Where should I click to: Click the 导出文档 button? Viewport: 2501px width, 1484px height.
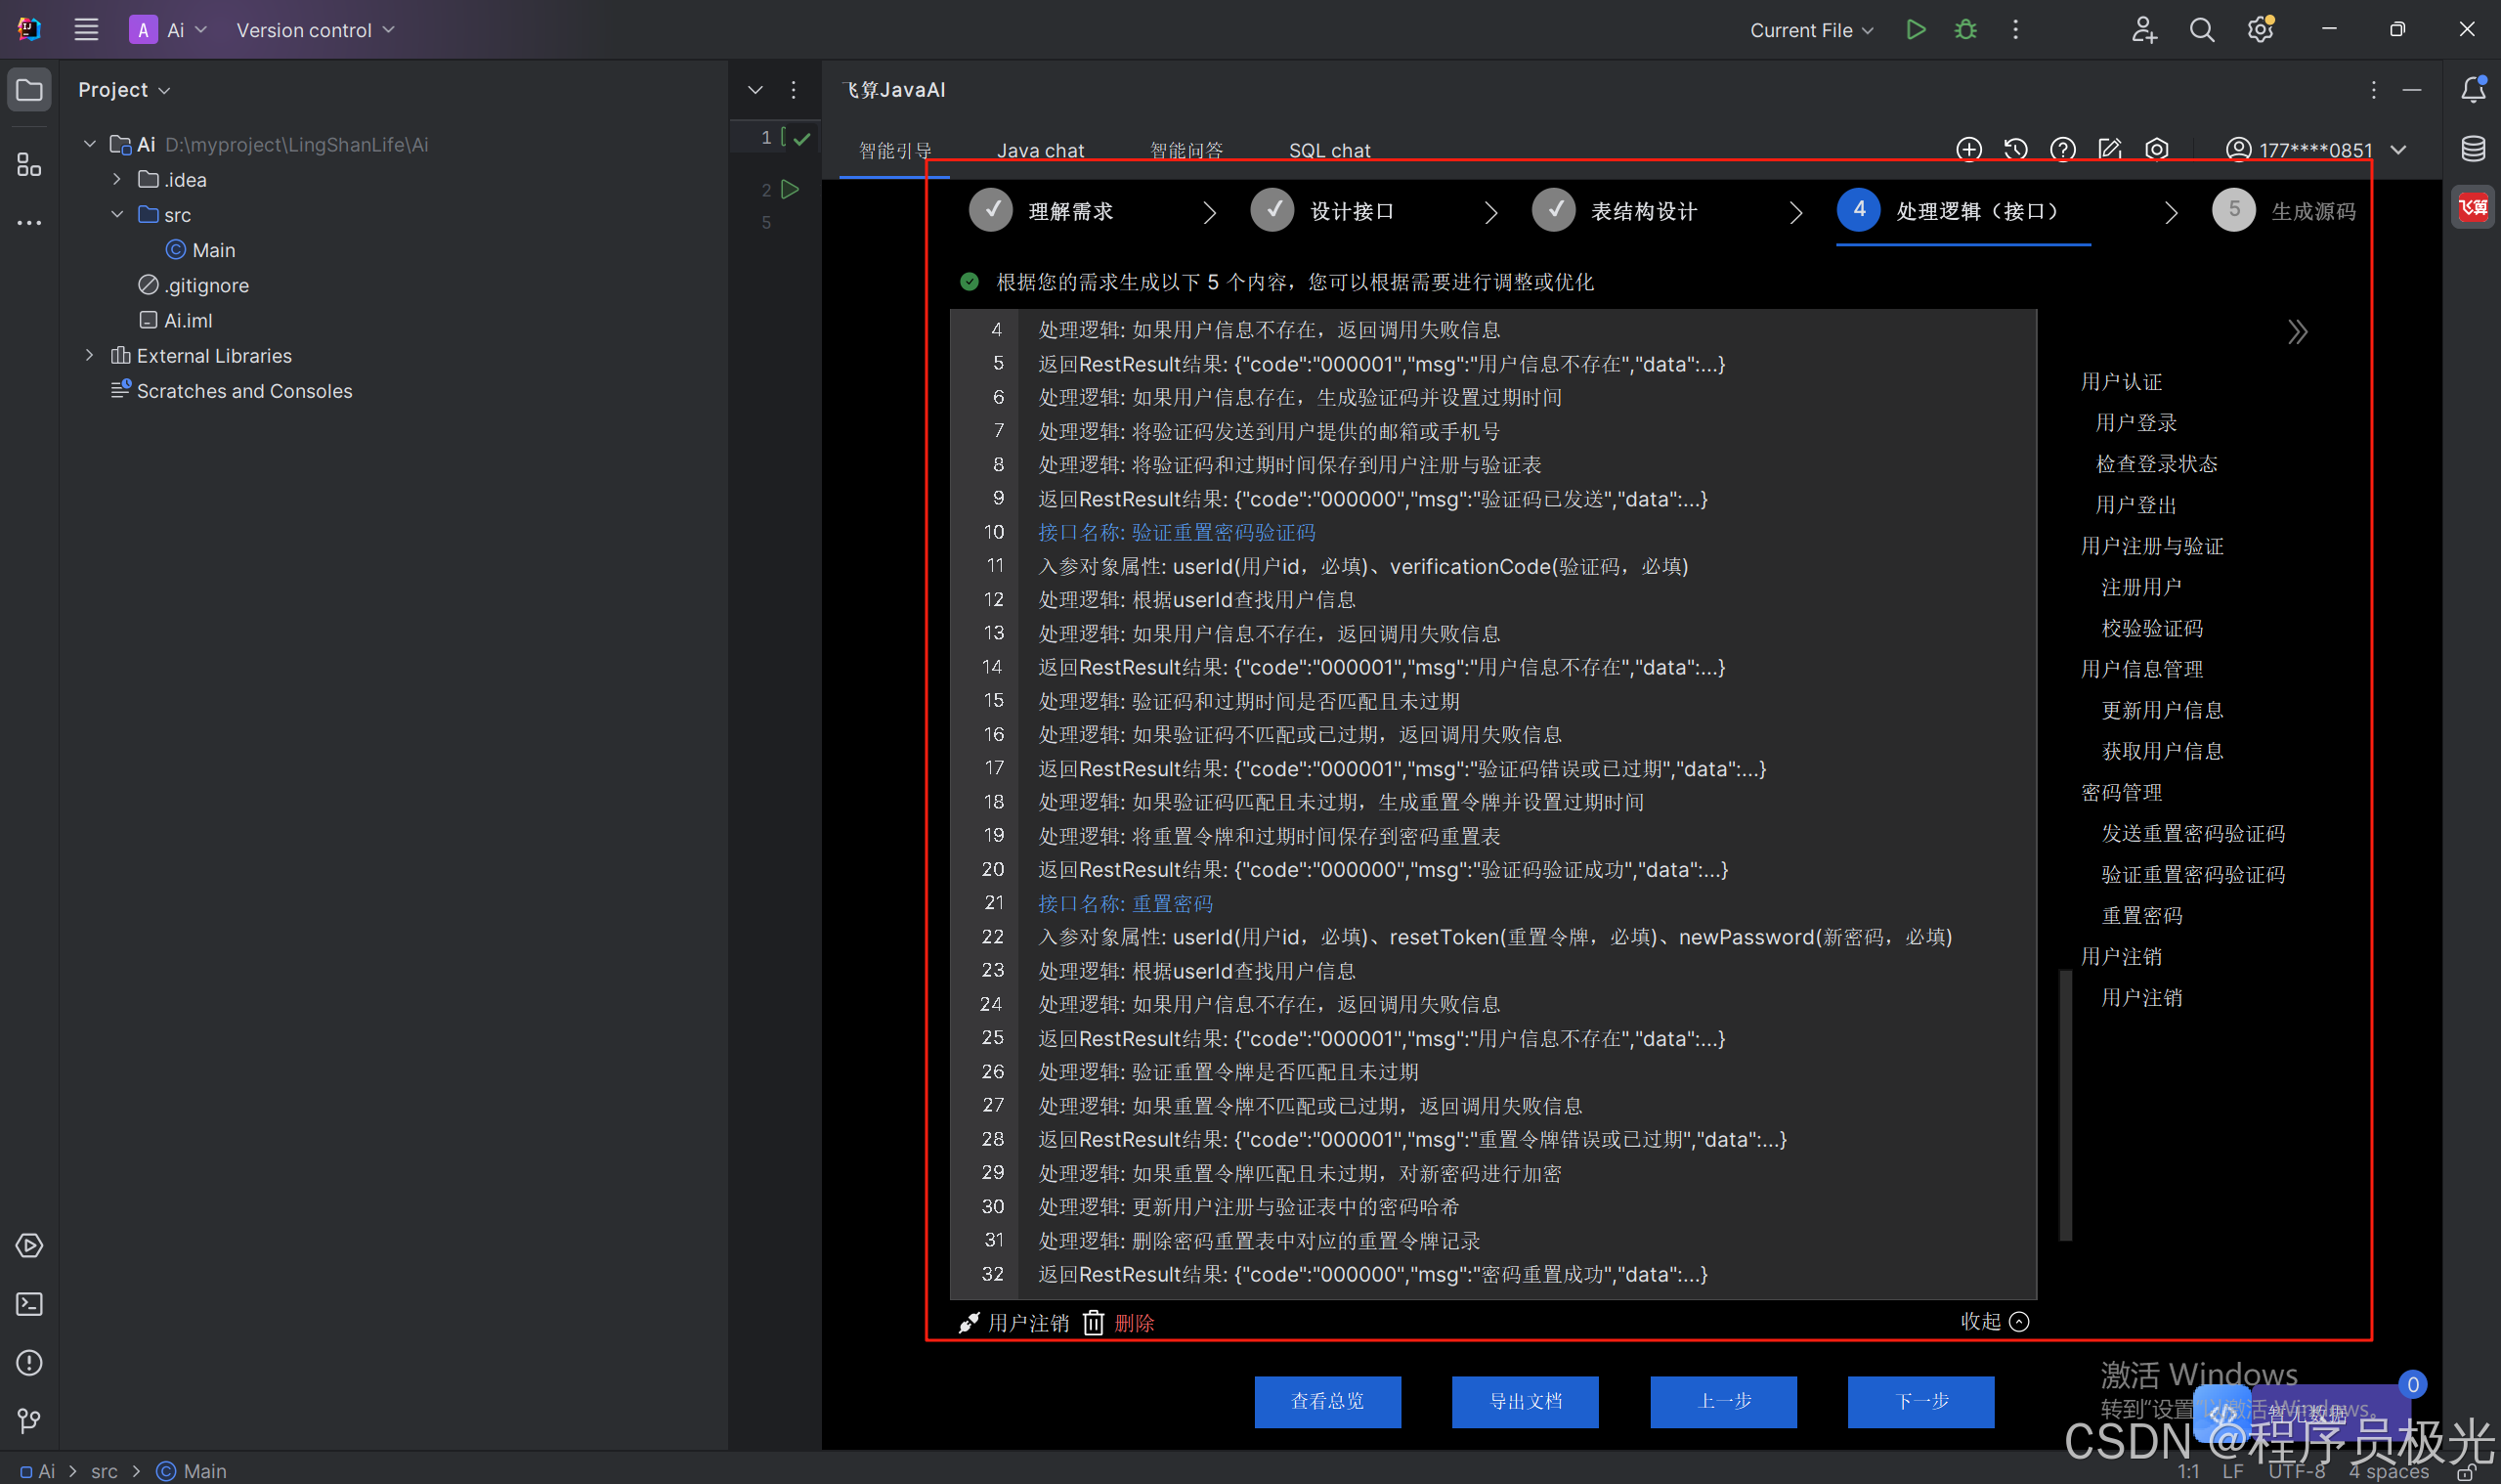(x=1525, y=1401)
